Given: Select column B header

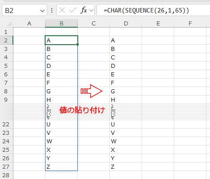Looking at the screenshot, I should pos(61,24).
